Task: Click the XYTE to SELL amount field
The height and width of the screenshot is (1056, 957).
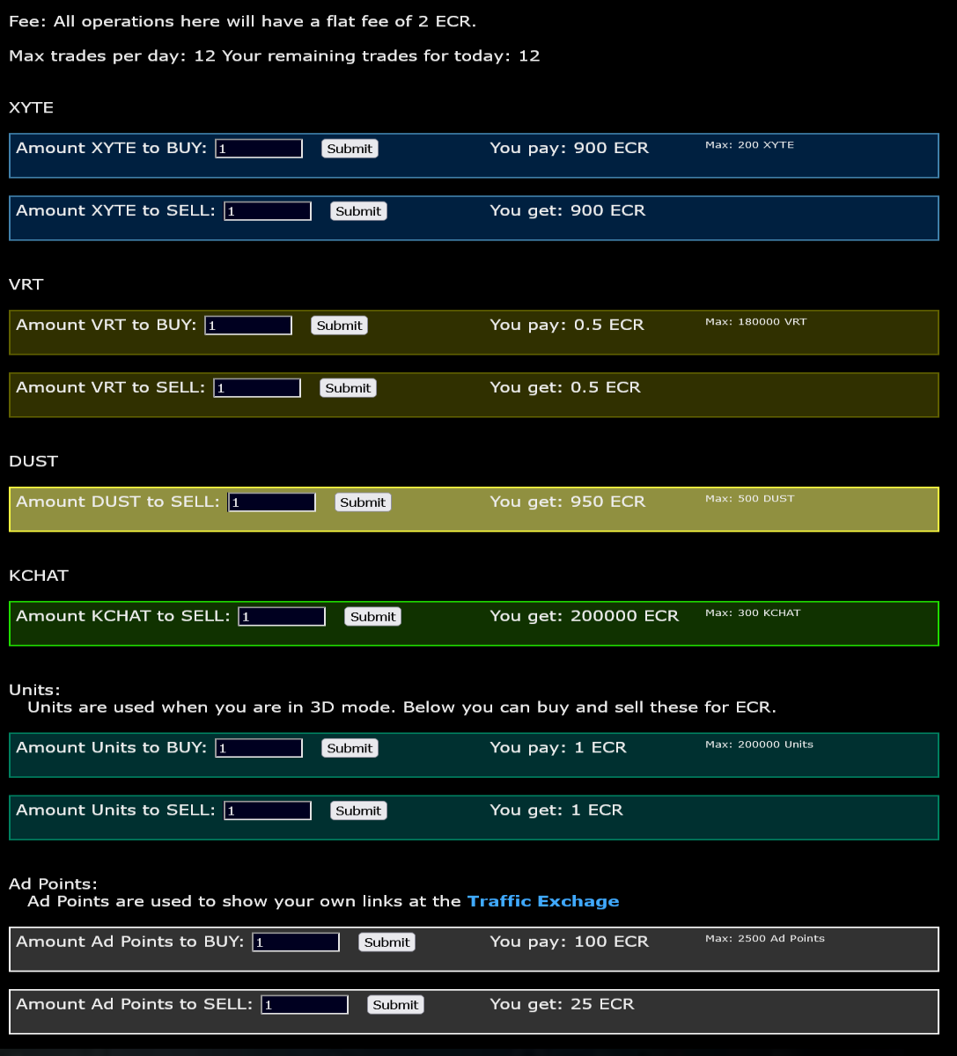Action: point(268,211)
